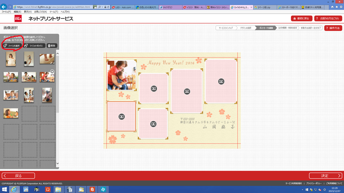Image resolution: width=344 pixels, height=193 pixels.
Task: Click the ファイルを選択 file select button
Action: (12, 46)
